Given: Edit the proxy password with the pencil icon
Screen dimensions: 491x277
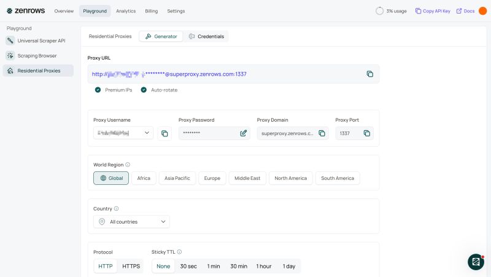Looking at the screenshot, I should tap(243, 133).
